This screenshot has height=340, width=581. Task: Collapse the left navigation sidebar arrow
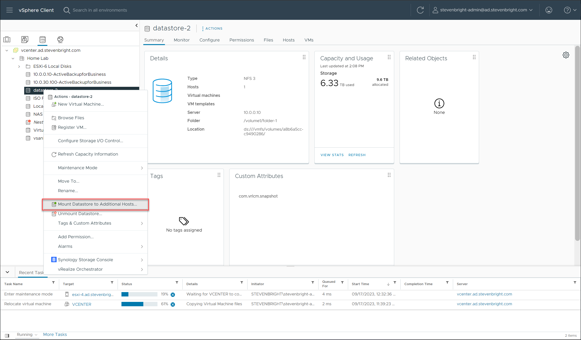click(136, 25)
